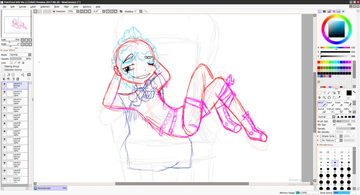Pick brush size 20 preset
The height and width of the screenshot is (195, 360).
pos(349,170)
